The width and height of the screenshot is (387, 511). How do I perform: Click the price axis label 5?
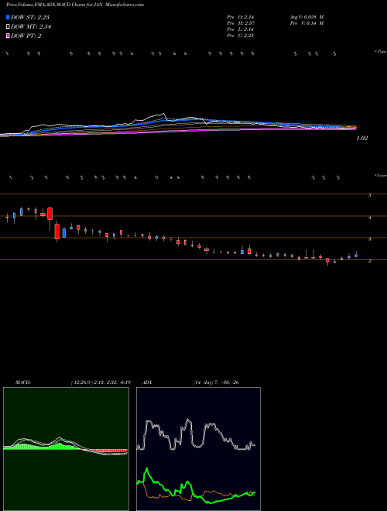click(370, 196)
